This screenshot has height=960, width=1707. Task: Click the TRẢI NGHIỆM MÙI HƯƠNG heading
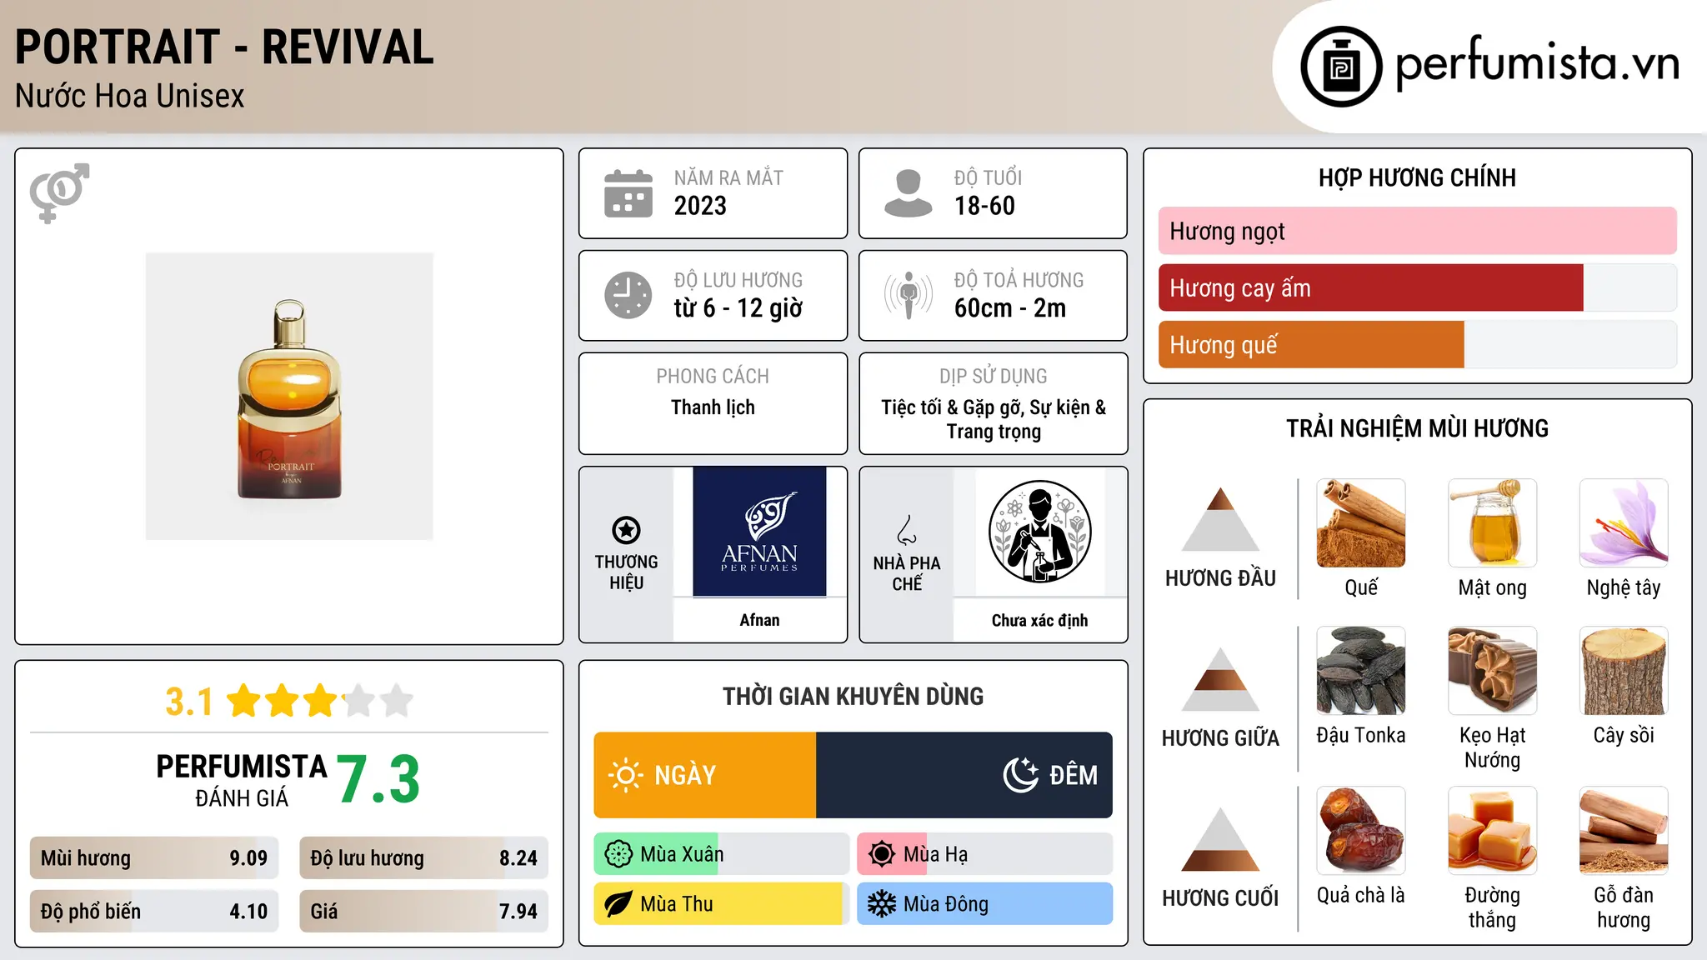[x=1417, y=429]
